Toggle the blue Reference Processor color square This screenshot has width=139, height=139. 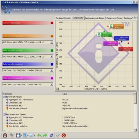(52, 64)
